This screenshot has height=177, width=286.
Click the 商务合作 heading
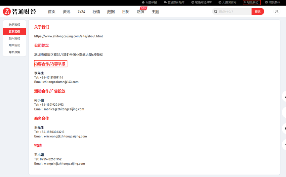click(x=42, y=118)
